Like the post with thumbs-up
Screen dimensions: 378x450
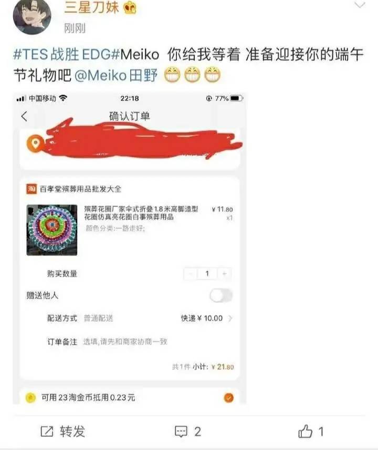(x=305, y=431)
